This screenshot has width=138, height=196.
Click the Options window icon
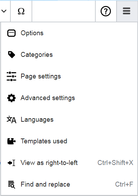pyautogui.click(x=11, y=33)
